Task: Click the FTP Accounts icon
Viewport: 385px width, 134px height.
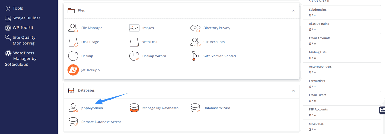Action: pos(195,42)
